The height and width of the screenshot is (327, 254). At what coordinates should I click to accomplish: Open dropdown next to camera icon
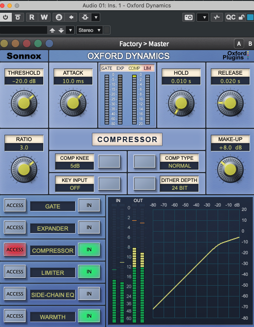point(202,17)
